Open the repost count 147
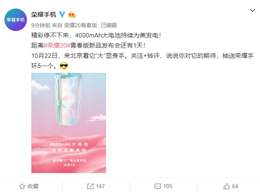 [101, 186]
